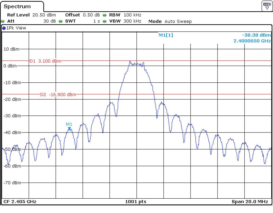The height and width of the screenshot is (213, 273).
Task: Click the M1 marker triangle on trace
Action: pyautogui.click(x=69, y=128)
